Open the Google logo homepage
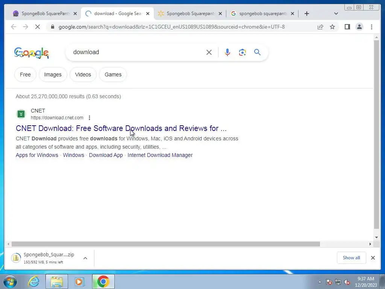The width and height of the screenshot is (385, 289). point(32,53)
